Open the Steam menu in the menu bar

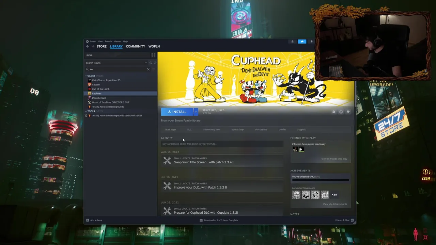(92, 42)
